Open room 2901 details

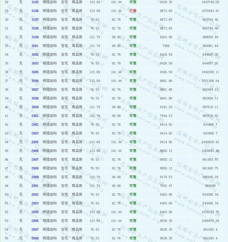(x=35, y=116)
